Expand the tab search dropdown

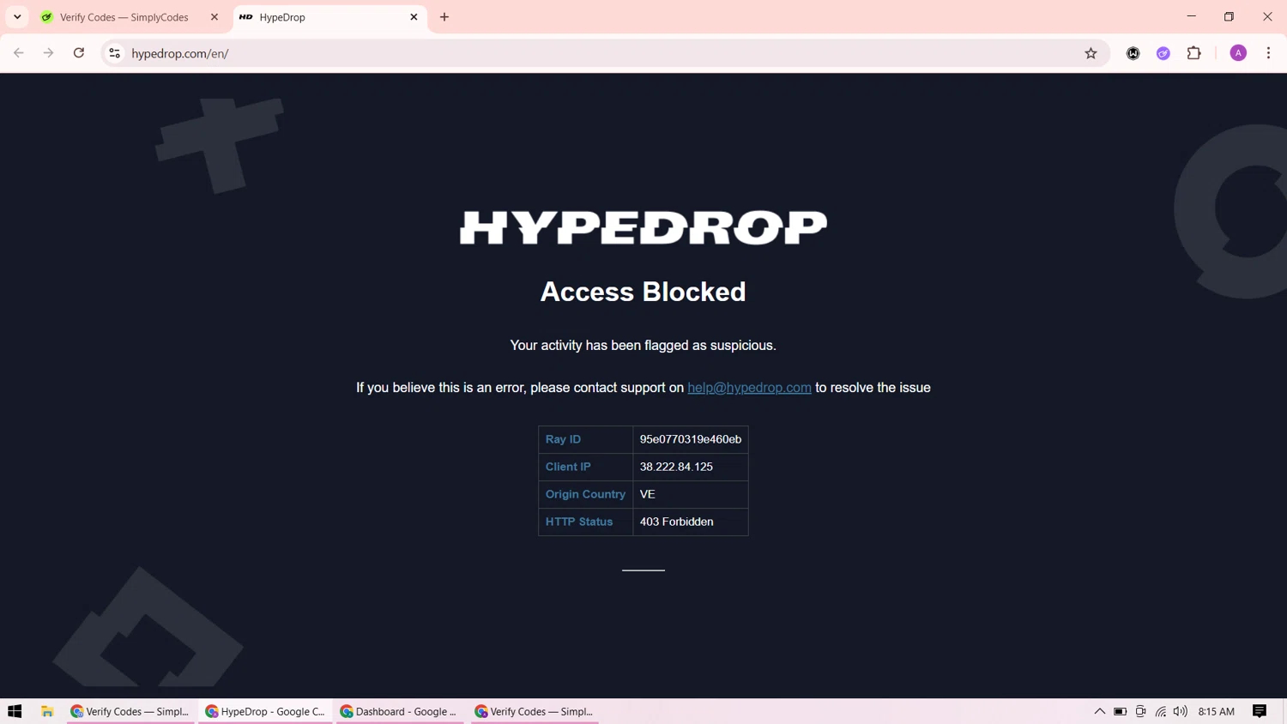(17, 17)
